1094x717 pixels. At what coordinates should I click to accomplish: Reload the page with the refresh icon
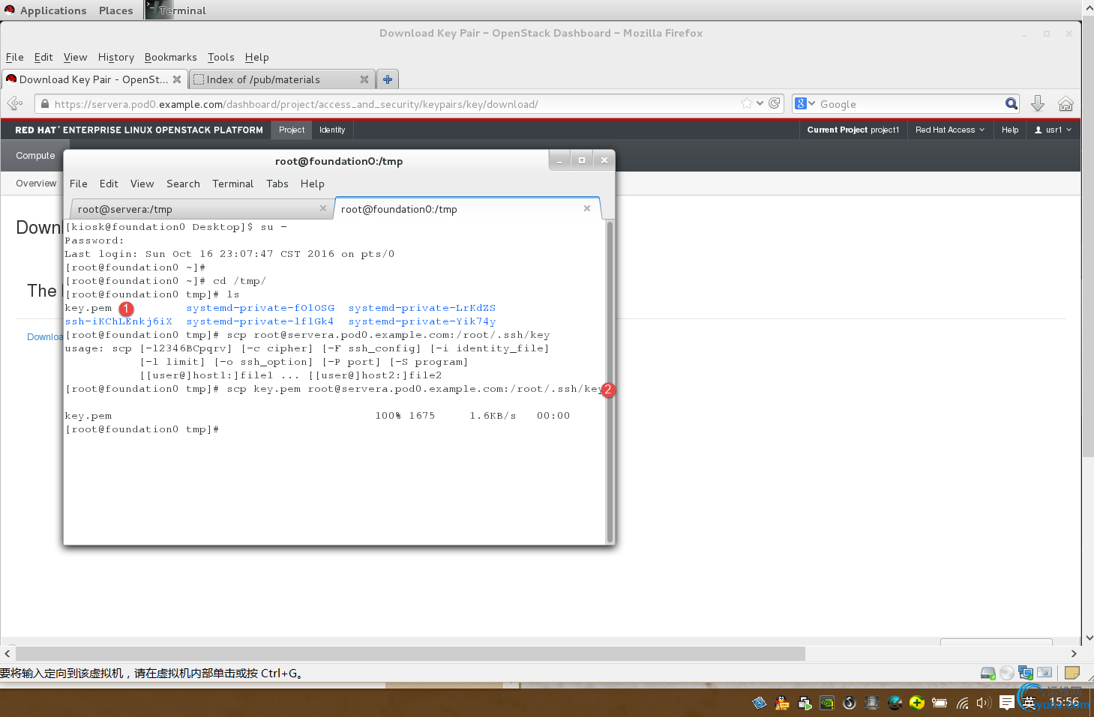tap(774, 103)
